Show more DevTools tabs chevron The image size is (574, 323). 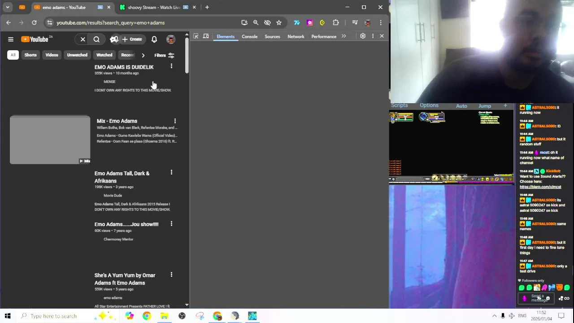tap(344, 36)
